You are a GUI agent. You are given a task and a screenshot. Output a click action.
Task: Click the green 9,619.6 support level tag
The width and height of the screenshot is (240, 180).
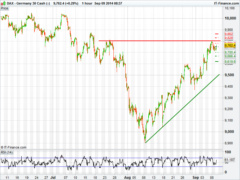point(230,61)
